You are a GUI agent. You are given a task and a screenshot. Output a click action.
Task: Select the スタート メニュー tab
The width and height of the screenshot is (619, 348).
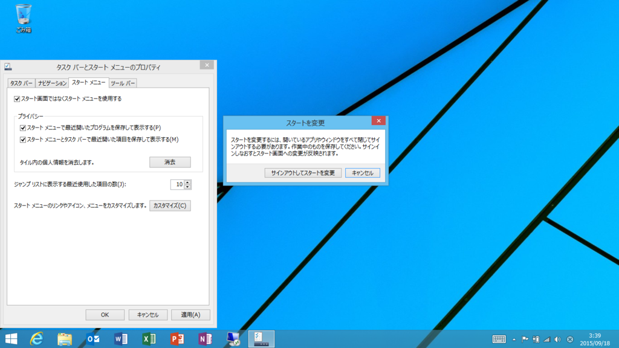pos(89,82)
